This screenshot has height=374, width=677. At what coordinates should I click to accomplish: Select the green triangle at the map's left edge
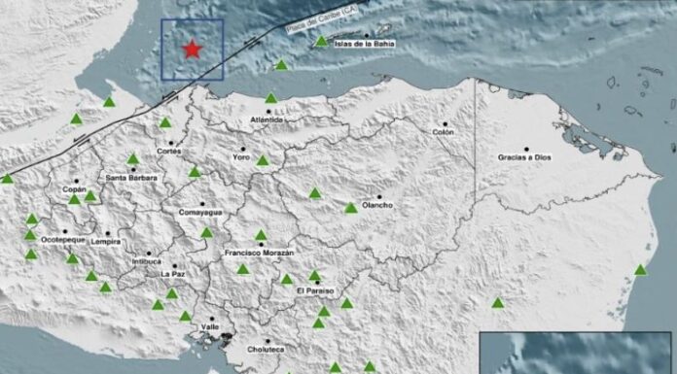(x=7, y=179)
